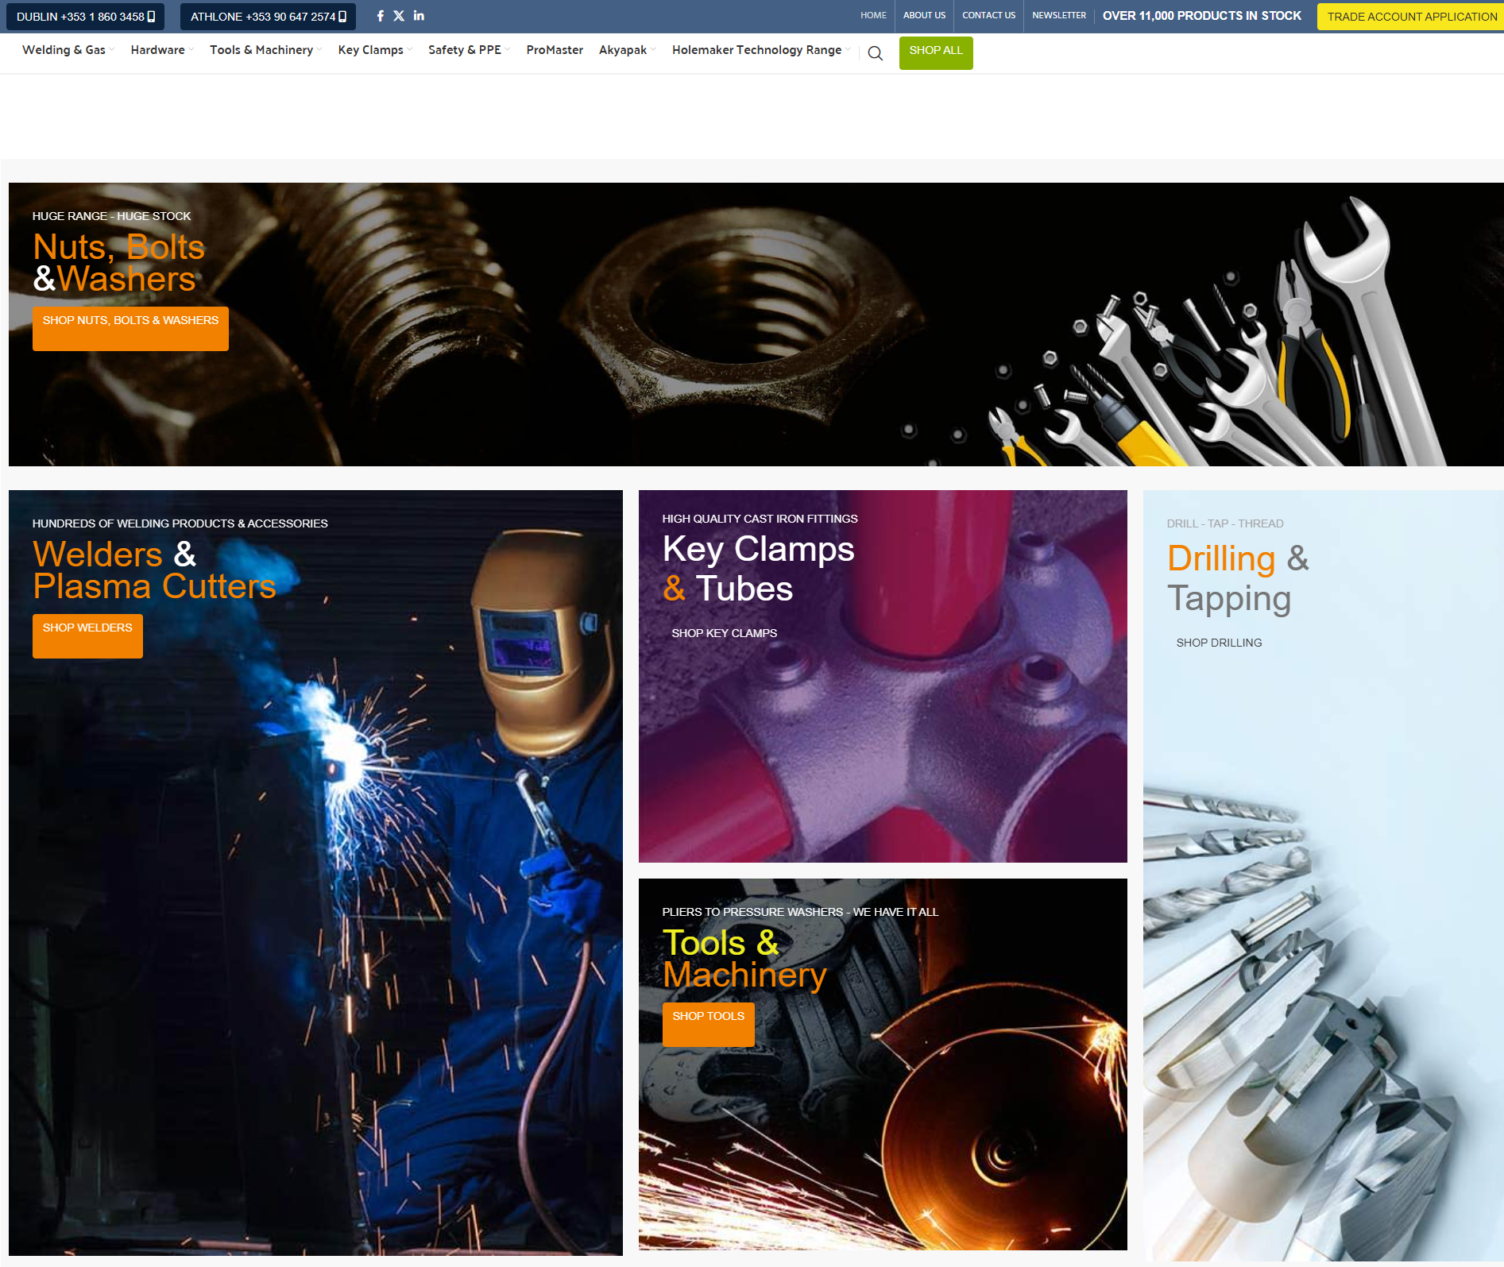Click the search magnifier icon
This screenshot has width=1504, height=1267.
pyautogui.click(x=875, y=53)
